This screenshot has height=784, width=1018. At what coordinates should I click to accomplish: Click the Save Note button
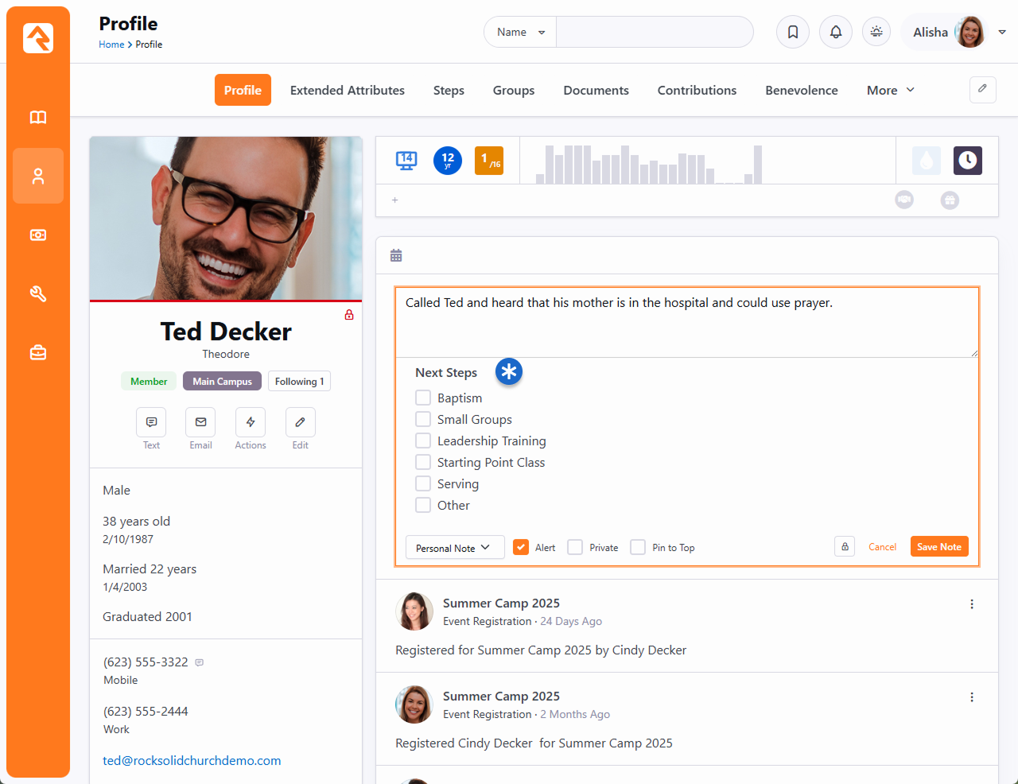pyautogui.click(x=938, y=546)
